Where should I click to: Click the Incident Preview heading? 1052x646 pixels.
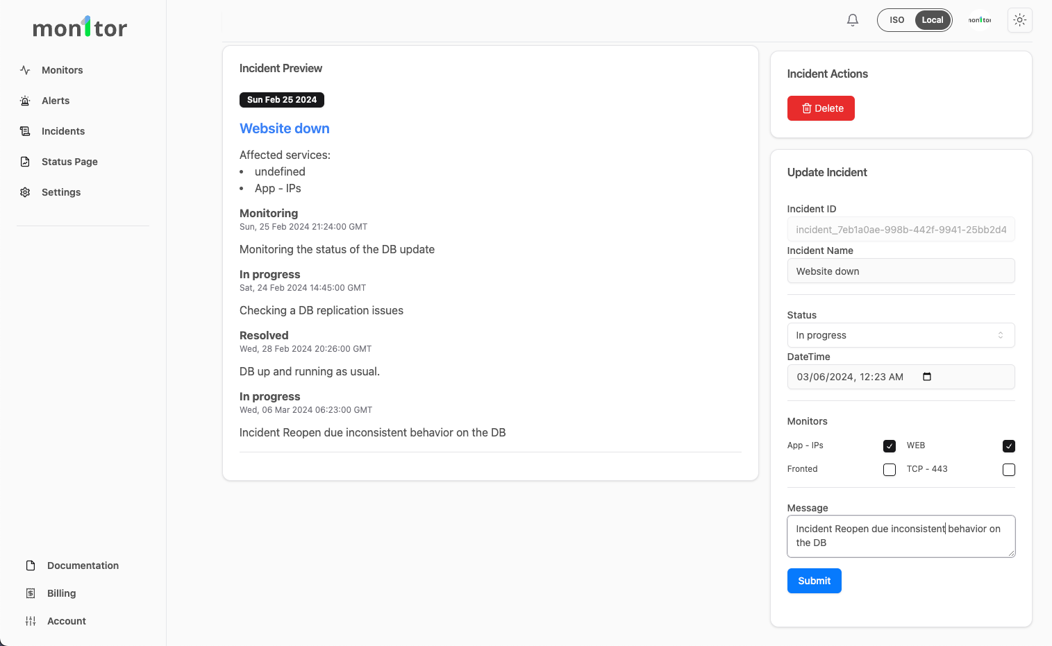point(281,68)
